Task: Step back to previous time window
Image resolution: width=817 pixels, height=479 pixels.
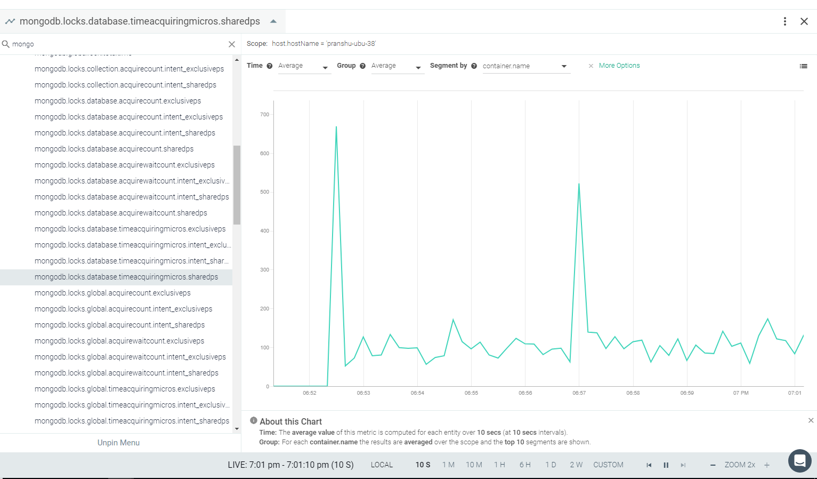Action: pos(649,465)
